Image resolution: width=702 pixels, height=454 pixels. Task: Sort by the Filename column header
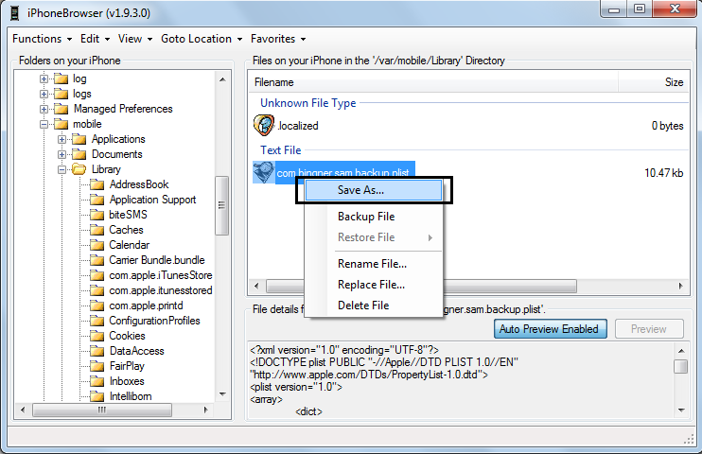click(x=433, y=82)
